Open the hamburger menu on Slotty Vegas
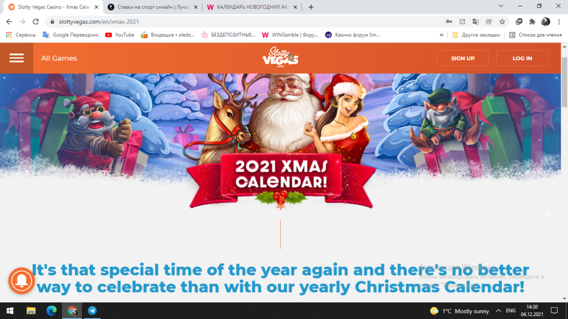Image resolution: width=568 pixels, height=319 pixels. (16, 58)
